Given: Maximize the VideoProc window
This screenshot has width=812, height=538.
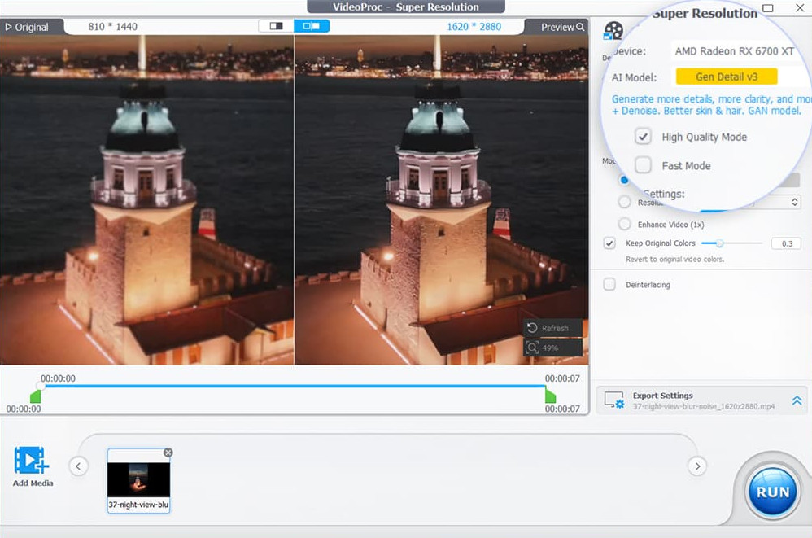Looking at the screenshot, I should 768,8.
